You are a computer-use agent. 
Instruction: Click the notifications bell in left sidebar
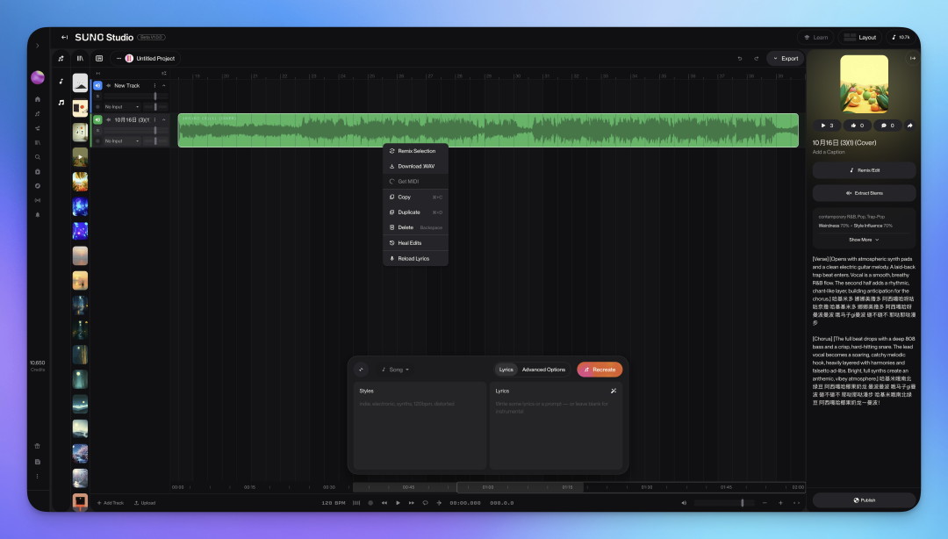click(38, 215)
